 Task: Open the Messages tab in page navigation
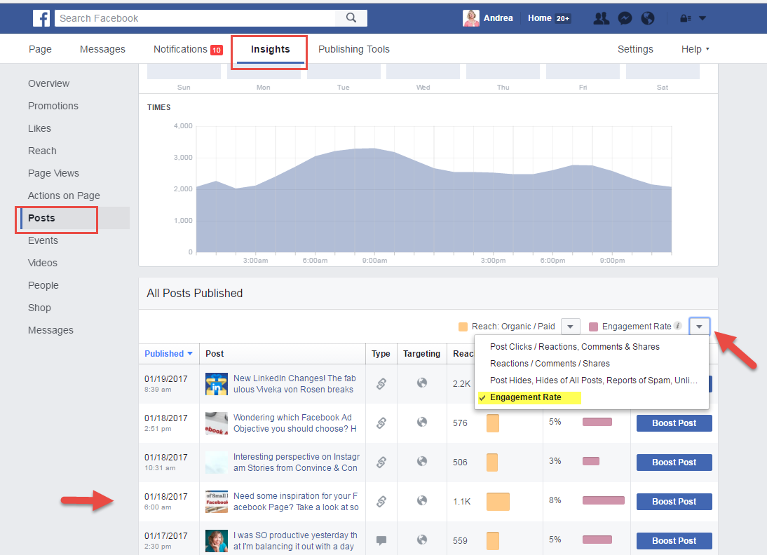103,49
